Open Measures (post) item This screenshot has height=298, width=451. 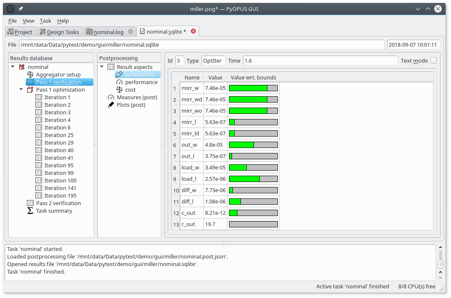[x=137, y=97]
